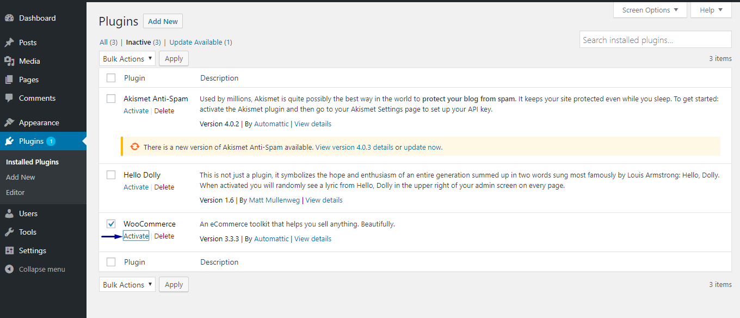Click the Dashboard gauge icon
Screen dimensions: 740x318
point(9,18)
